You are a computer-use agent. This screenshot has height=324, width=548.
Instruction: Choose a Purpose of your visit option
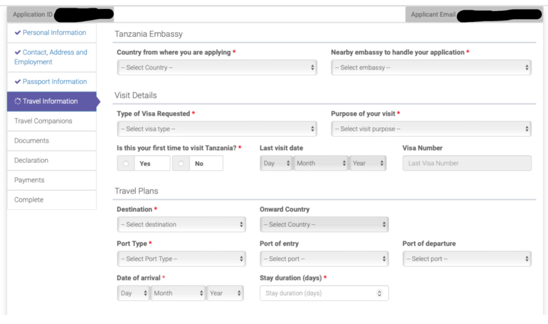coord(431,129)
